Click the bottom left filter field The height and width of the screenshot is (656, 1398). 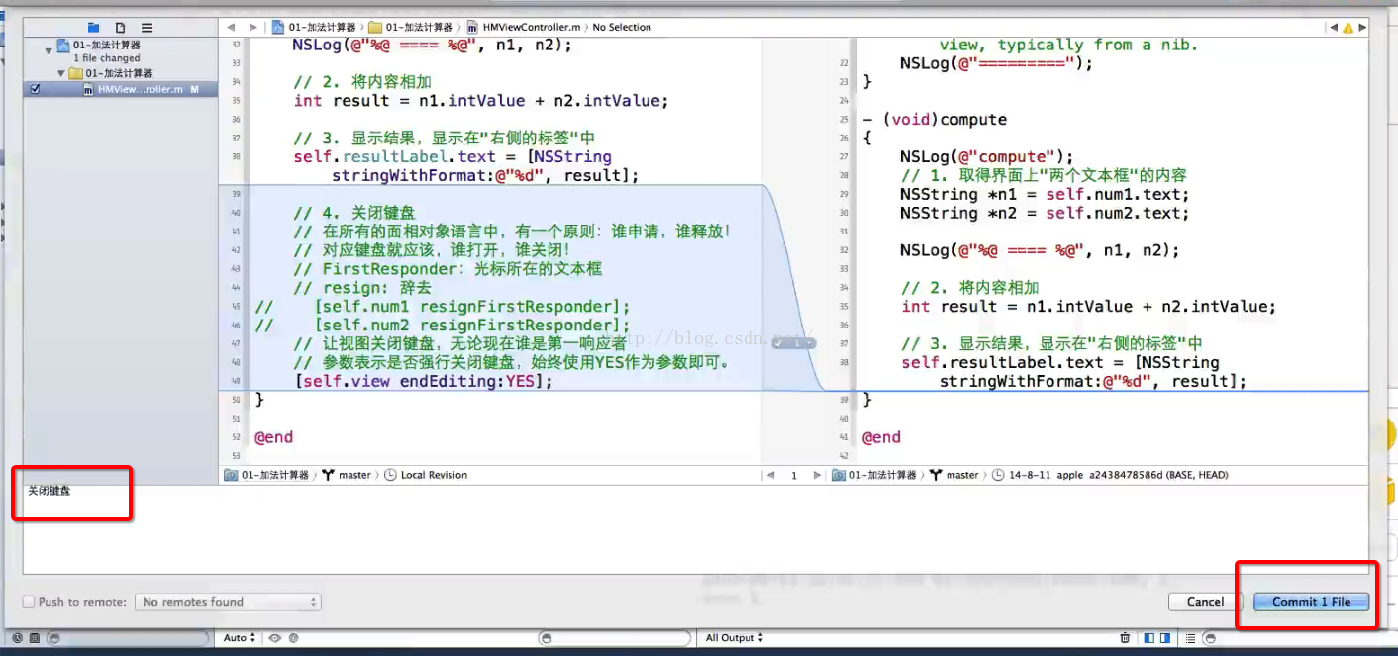(129, 638)
